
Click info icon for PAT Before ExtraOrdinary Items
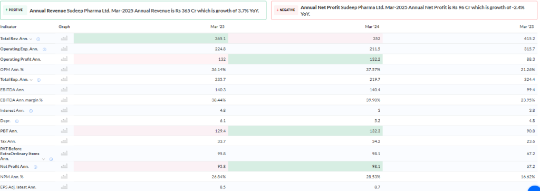tap(51, 159)
